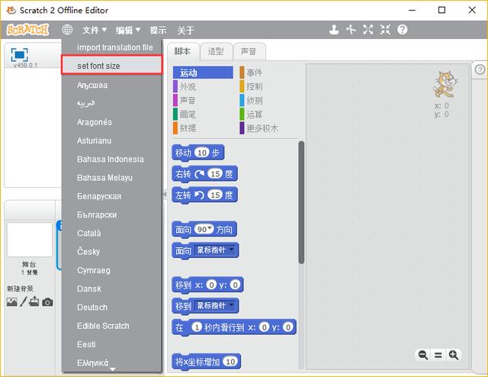Reset scripts area zoom
The image size is (488, 377).
tap(438, 355)
